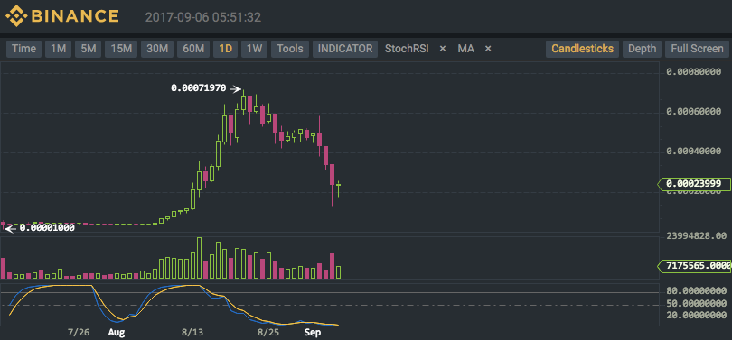732x340 pixels.
Task: Click the volume tag 7175565.0000
Action: click(x=694, y=266)
